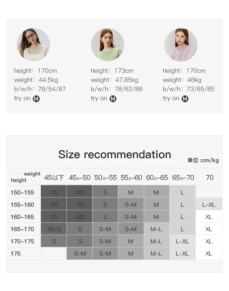Viewport: 229px width, 291px height.
Task: Click the M badge under 173cm model
Action: [x=113, y=99]
